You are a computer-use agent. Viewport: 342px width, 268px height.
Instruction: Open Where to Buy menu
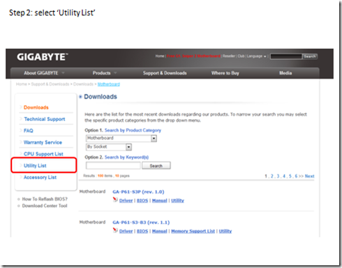tap(225, 73)
